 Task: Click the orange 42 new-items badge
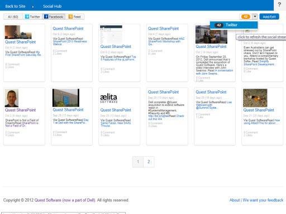(246, 17)
